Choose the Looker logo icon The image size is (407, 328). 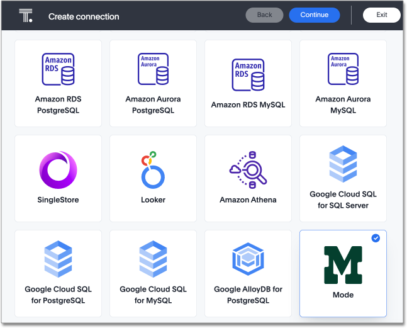click(153, 170)
